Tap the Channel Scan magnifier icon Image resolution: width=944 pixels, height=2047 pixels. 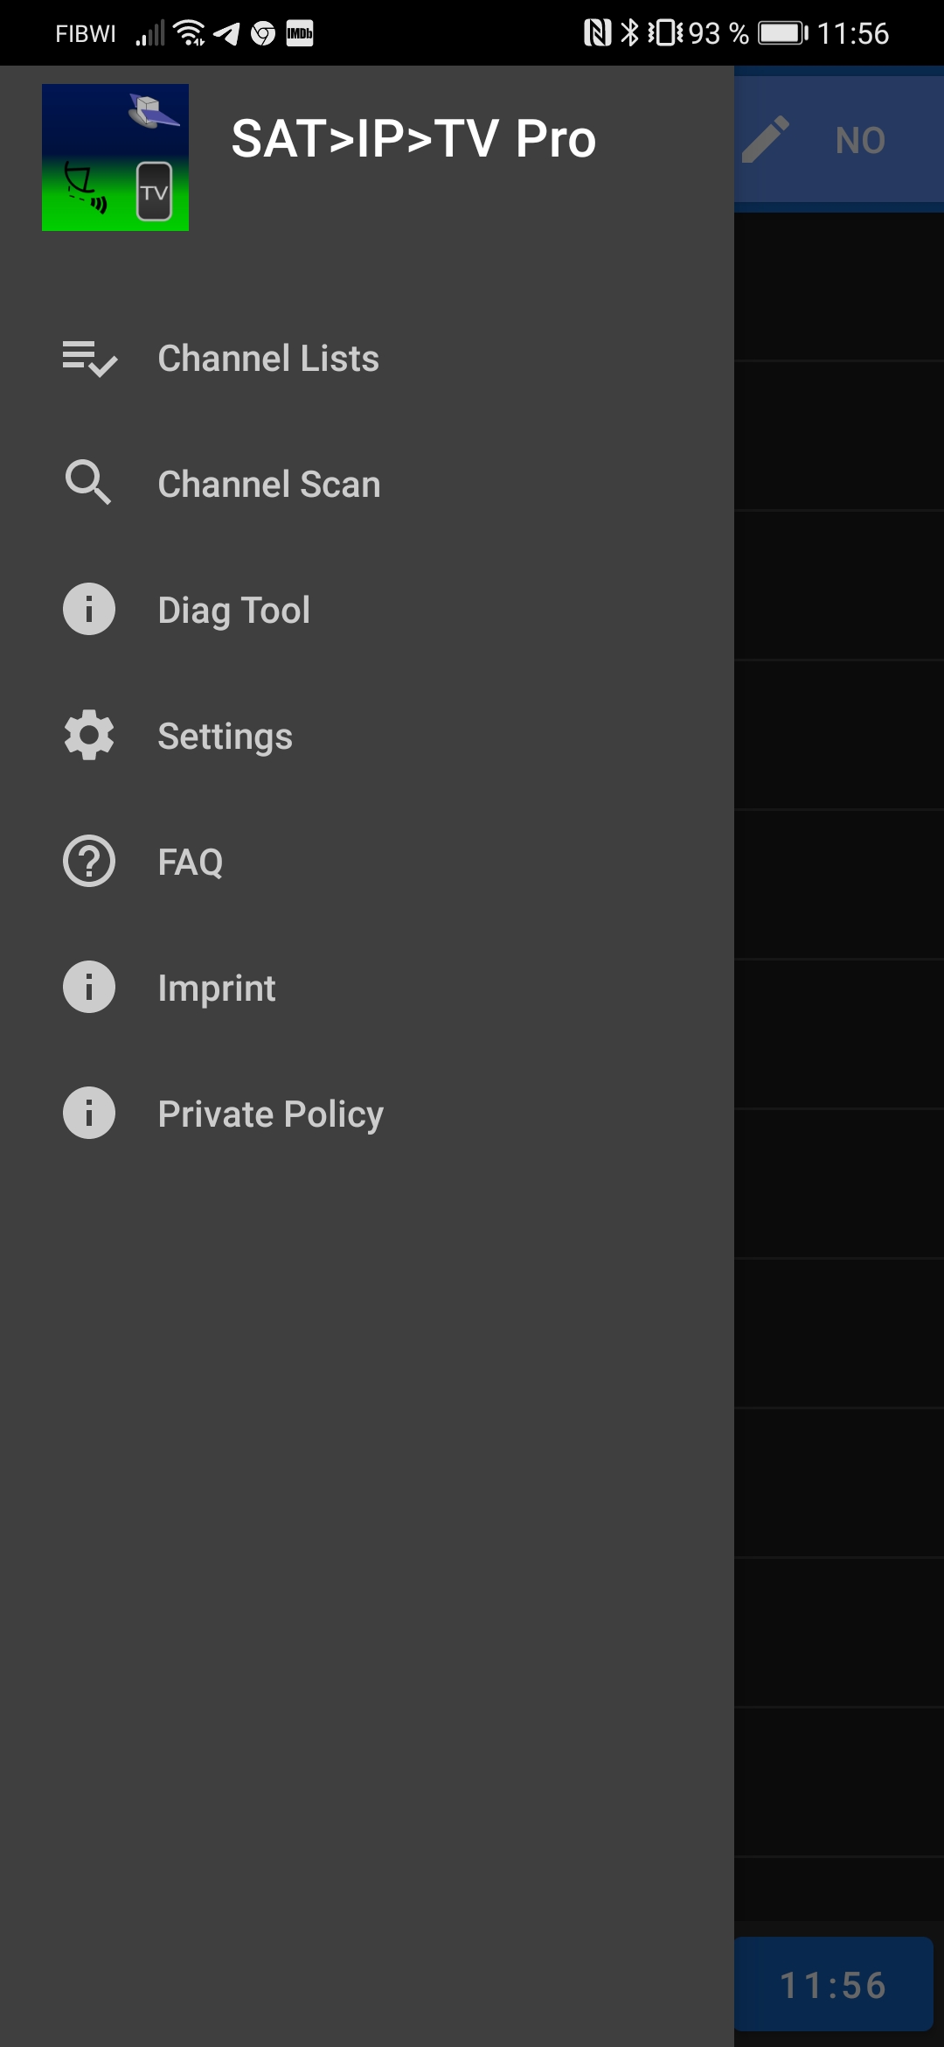click(x=89, y=484)
